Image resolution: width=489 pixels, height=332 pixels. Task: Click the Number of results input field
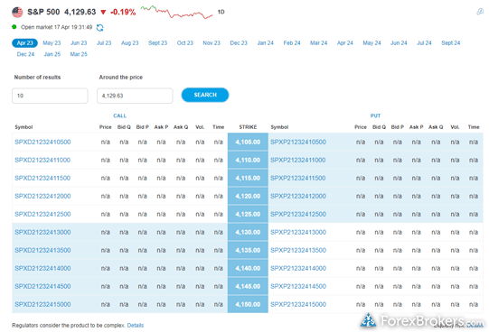50,96
